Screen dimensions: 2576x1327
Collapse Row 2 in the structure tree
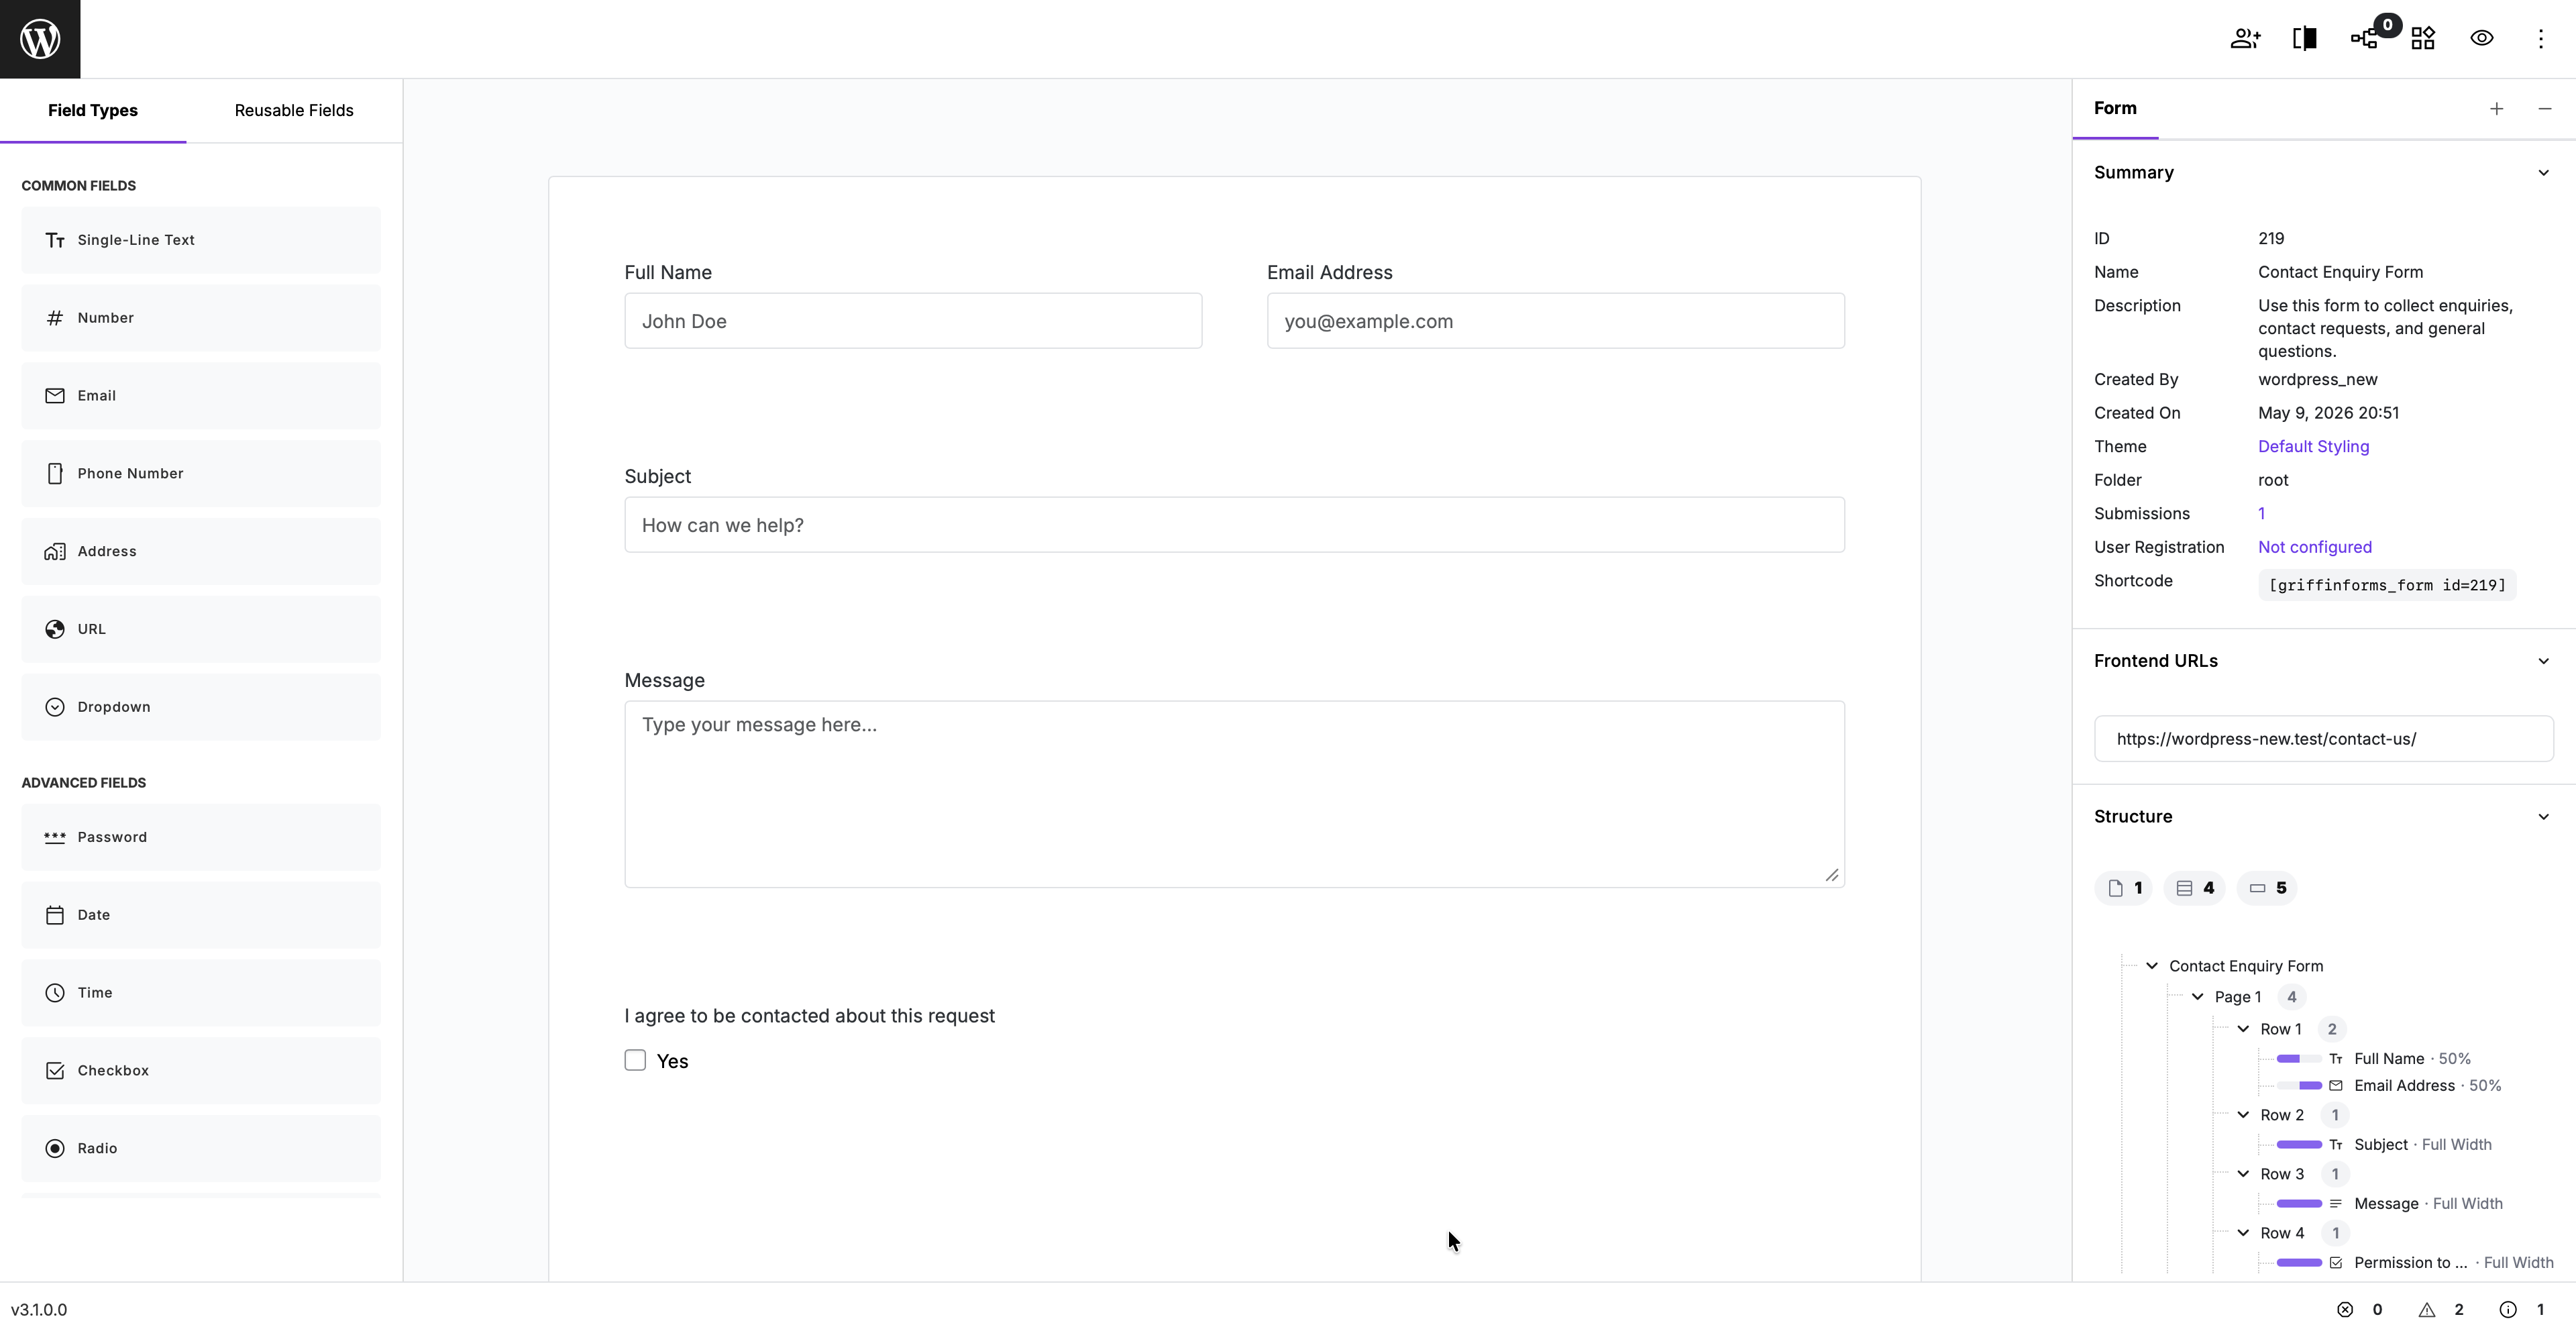tap(2244, 1115)
